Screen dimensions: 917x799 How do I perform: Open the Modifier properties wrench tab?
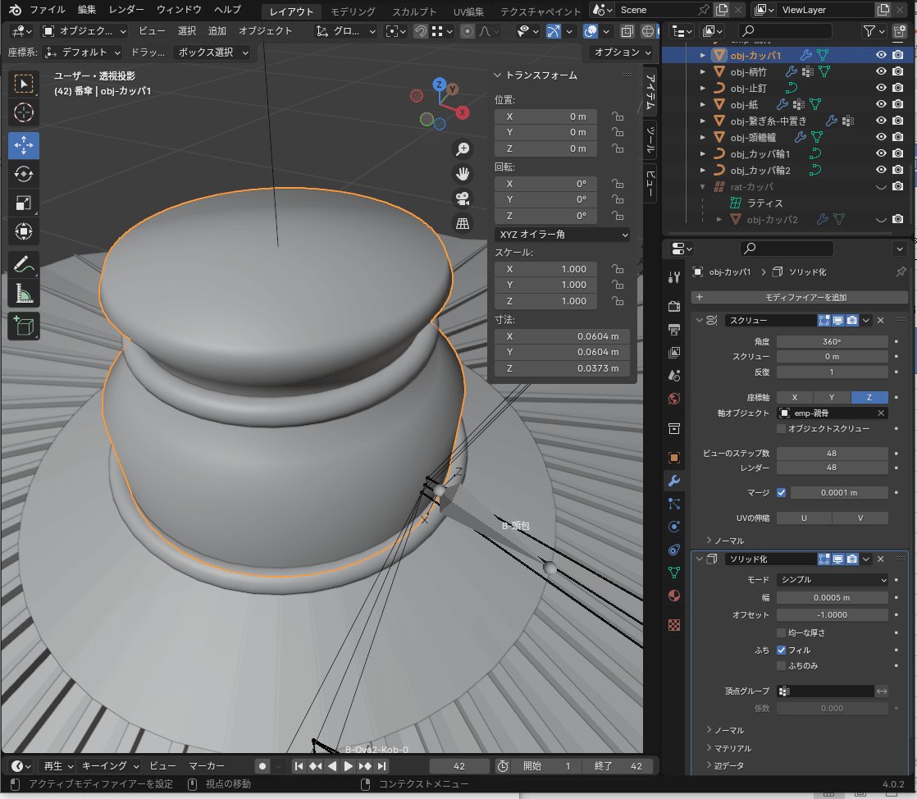[674, 481]
